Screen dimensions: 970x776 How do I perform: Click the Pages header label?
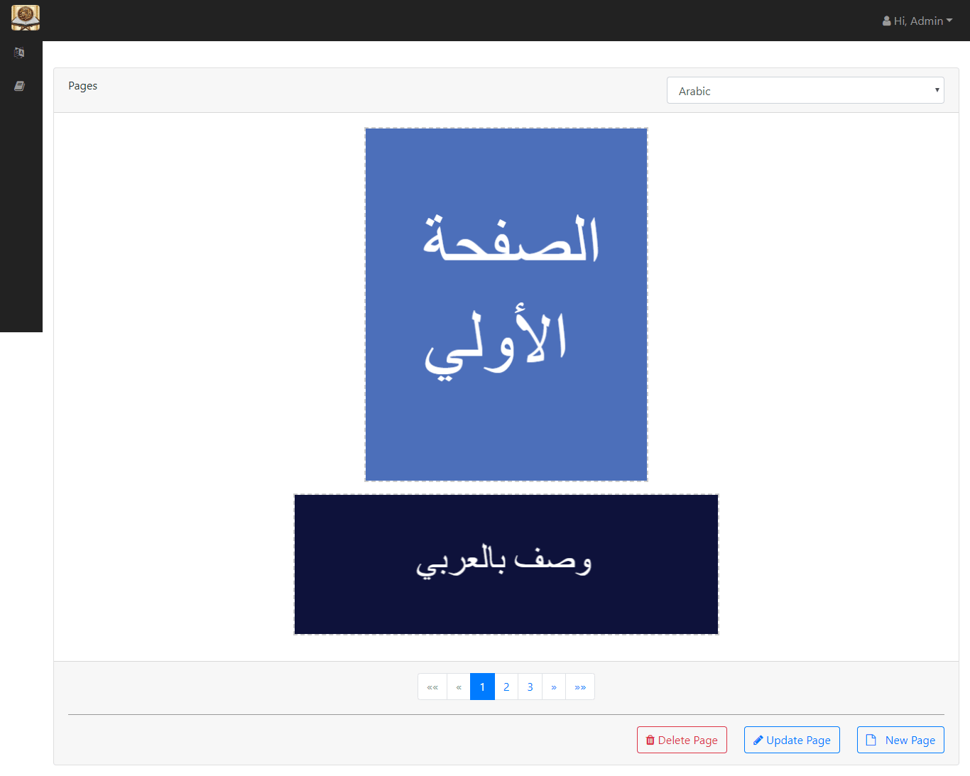point(83,86)
